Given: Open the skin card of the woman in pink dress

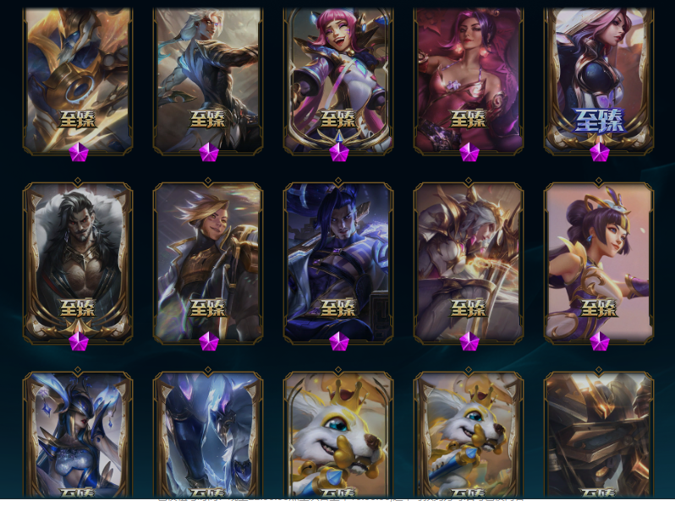Looking at the screenshot, I should pyautogui.click(x=469, y=80).
